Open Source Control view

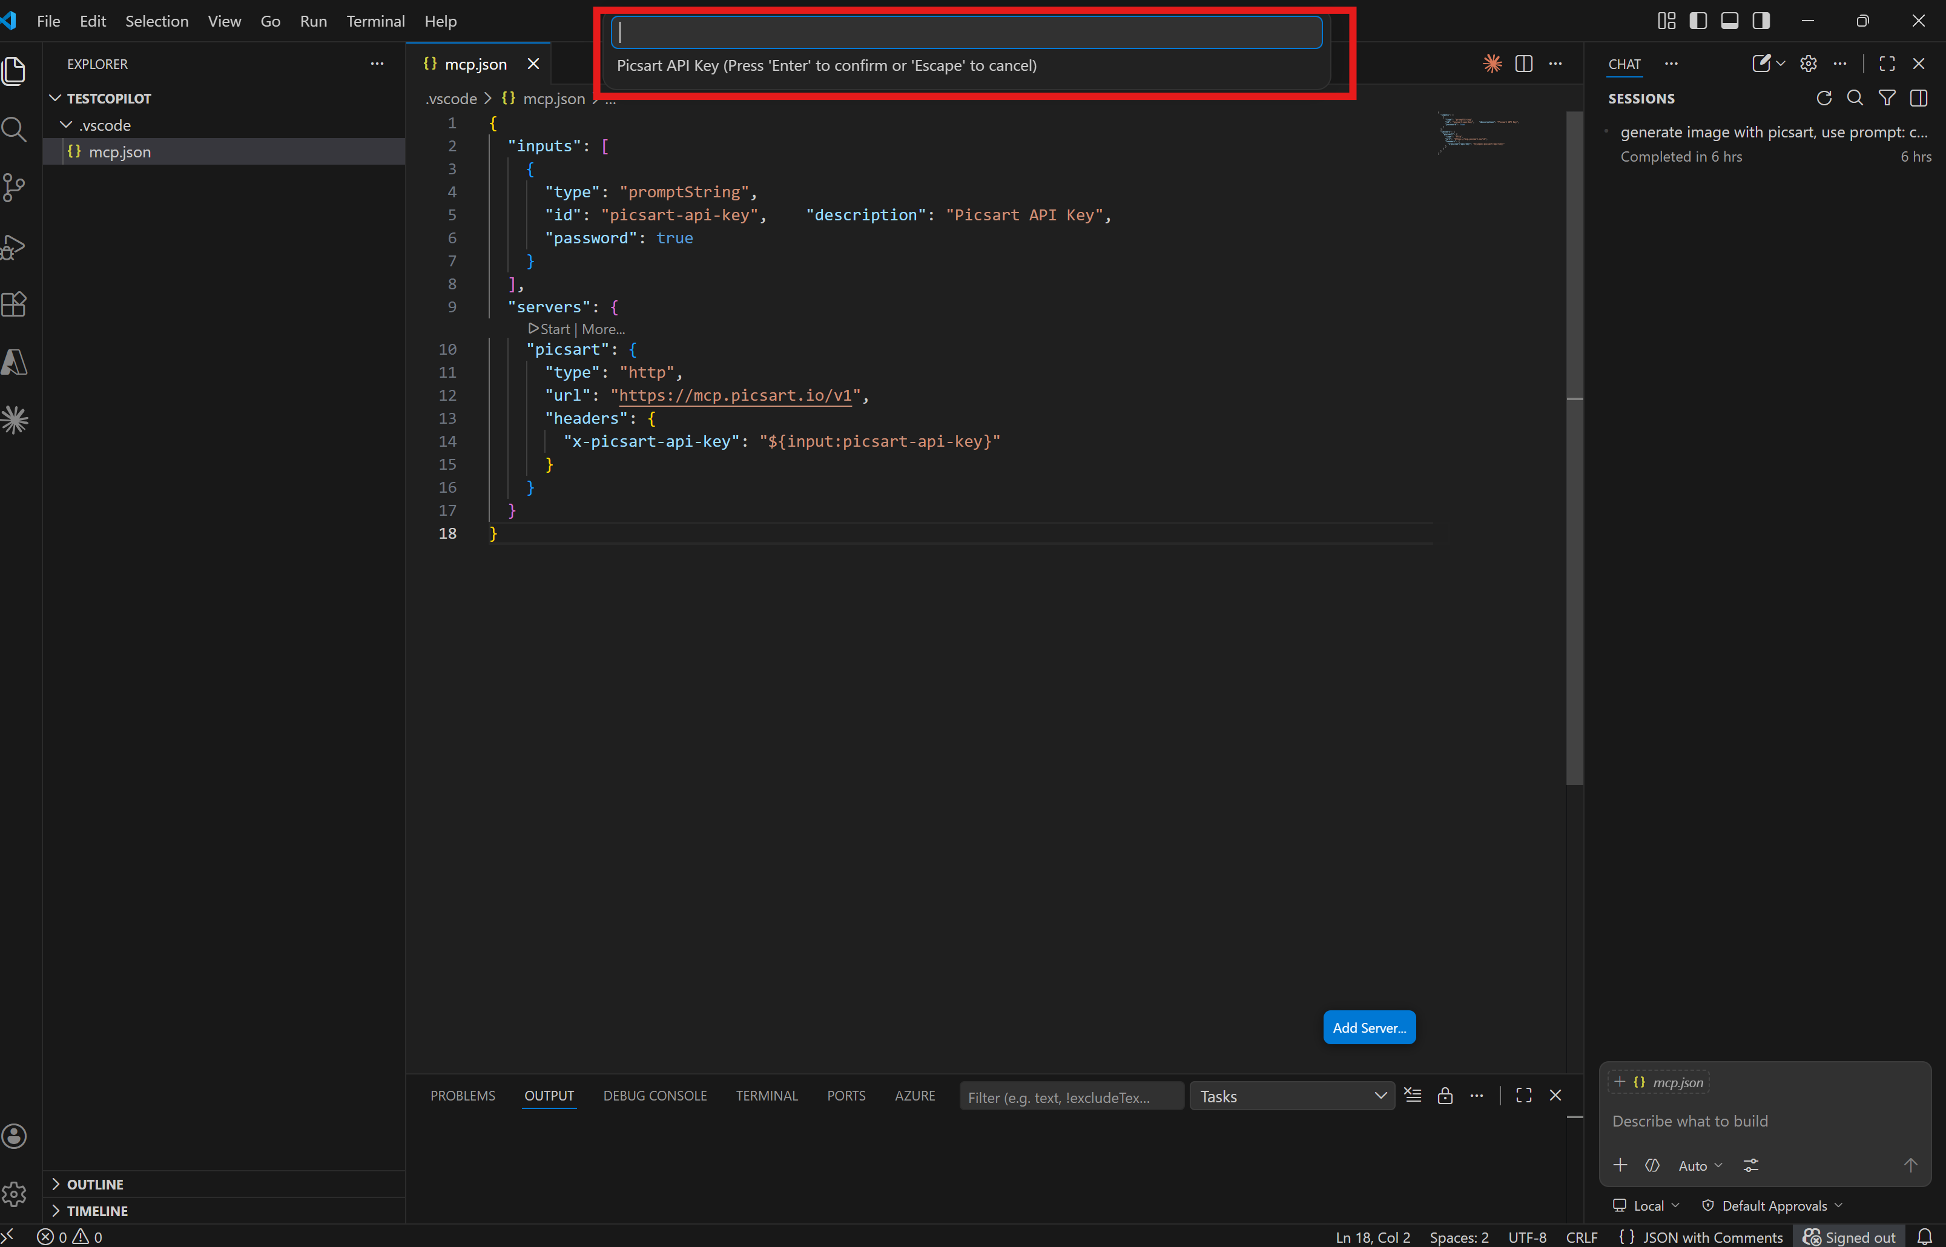click(15, 188)
